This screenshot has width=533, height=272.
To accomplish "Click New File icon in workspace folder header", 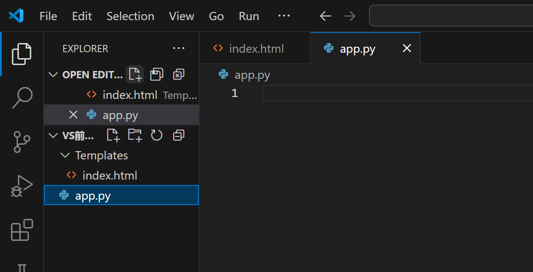I will point(113,135).
